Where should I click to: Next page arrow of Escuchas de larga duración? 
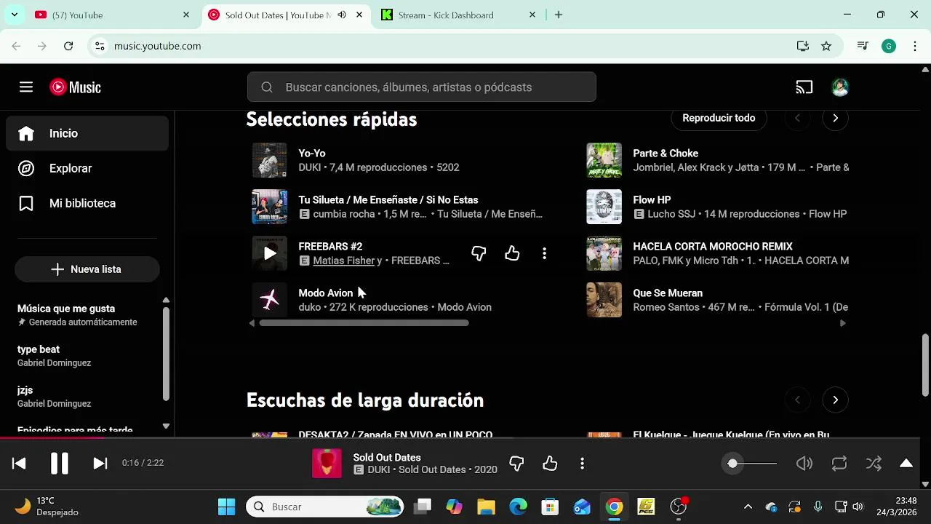[835, 400]
